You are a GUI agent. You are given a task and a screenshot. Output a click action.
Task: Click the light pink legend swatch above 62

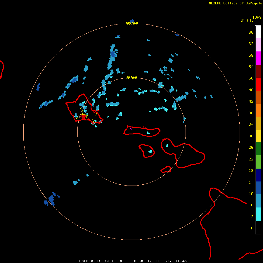pyautogui.click(x=258, y=45)
